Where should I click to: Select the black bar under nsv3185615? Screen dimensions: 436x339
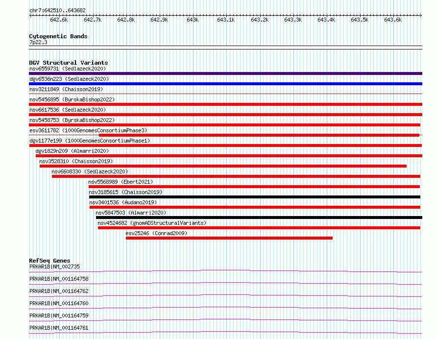[x=255, y=197]
